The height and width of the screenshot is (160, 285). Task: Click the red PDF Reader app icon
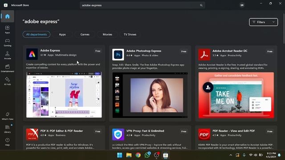coord(204,134)
